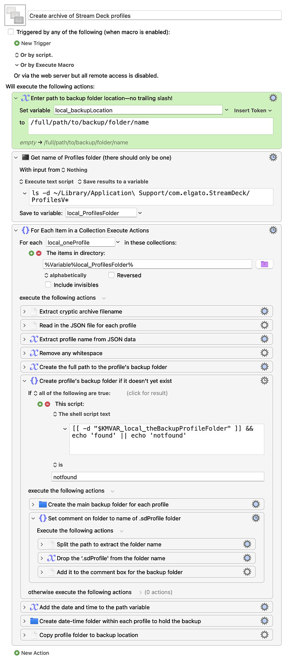Viewport: 286px width, 660px height.
Task: Edit the ls -d shell script text
Action: [x=151, y=196]
